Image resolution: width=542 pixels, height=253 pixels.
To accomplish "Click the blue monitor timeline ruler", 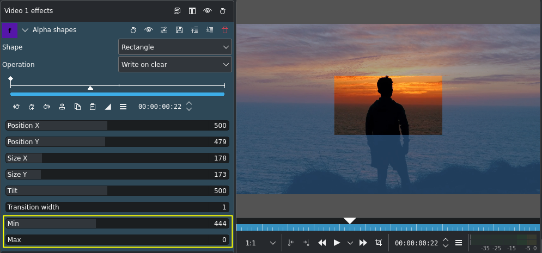I will point(388,227).
